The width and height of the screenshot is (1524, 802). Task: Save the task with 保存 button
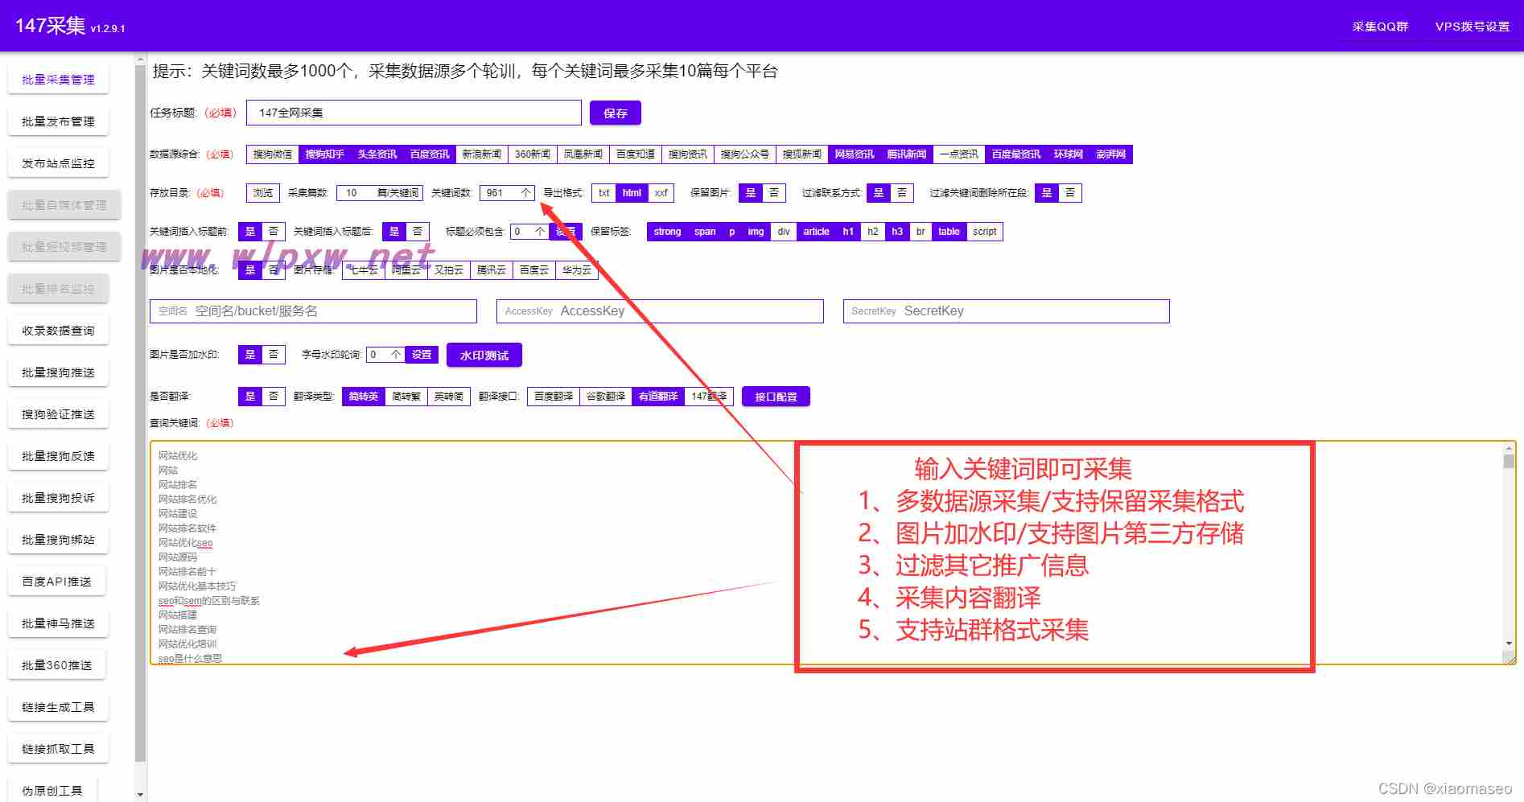click(616, 113)
